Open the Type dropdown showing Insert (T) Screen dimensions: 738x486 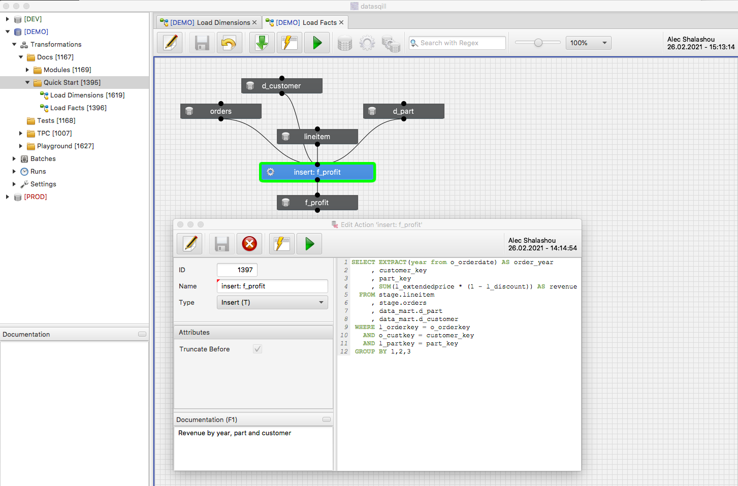pos(272,302)
